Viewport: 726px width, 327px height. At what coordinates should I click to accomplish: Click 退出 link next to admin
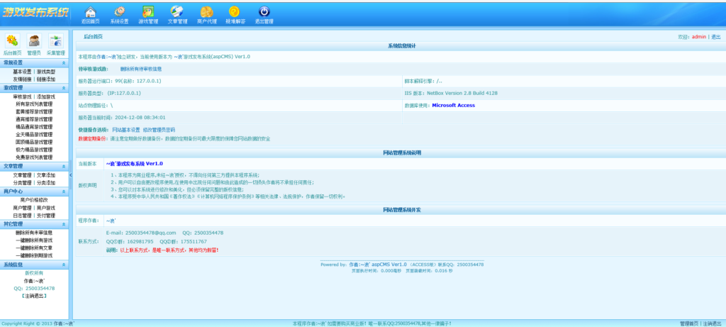point(716,36)
